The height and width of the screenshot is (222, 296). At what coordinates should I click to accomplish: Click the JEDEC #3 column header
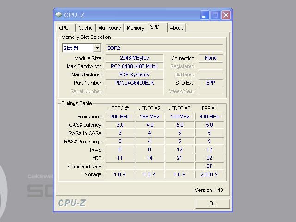click(x=179, y=108)
